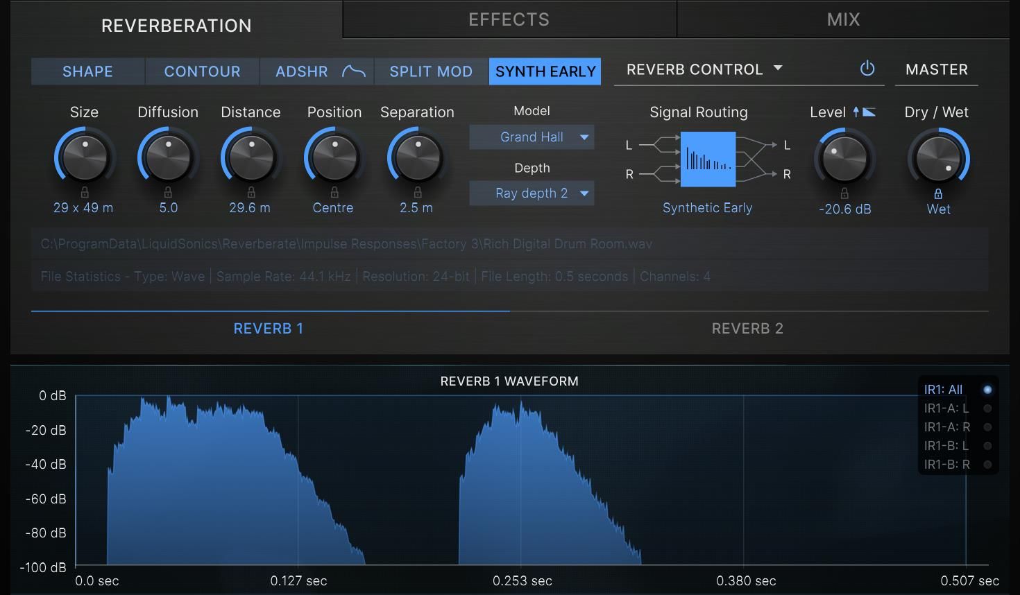Screen dimensions: 1020x595
Task: Click the -60 dB level axis label
Action: tap(46, 499)
